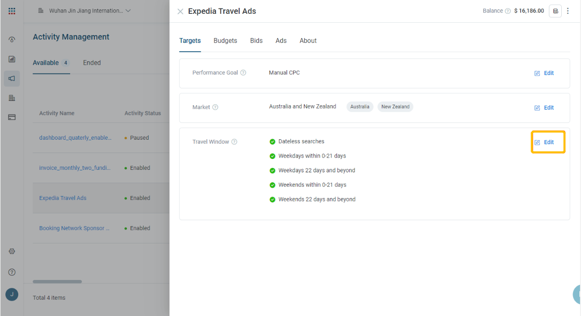Switch to the About tab
The width and height of the screenshot is (581, 316).
(x=308, y=41)
